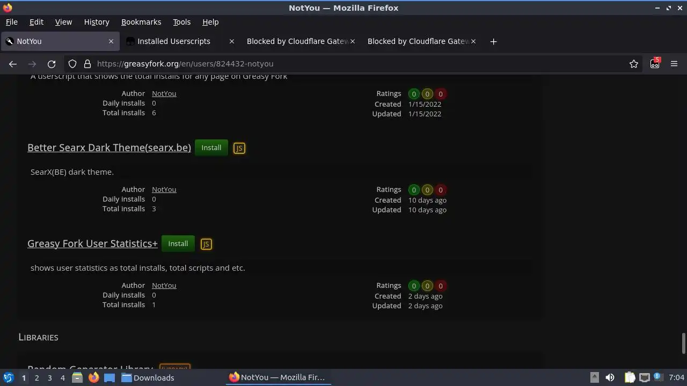The height and width of the screenshot is (386, 687).
Task: Install Better Searx Dark Theme script
Action: 211,148
